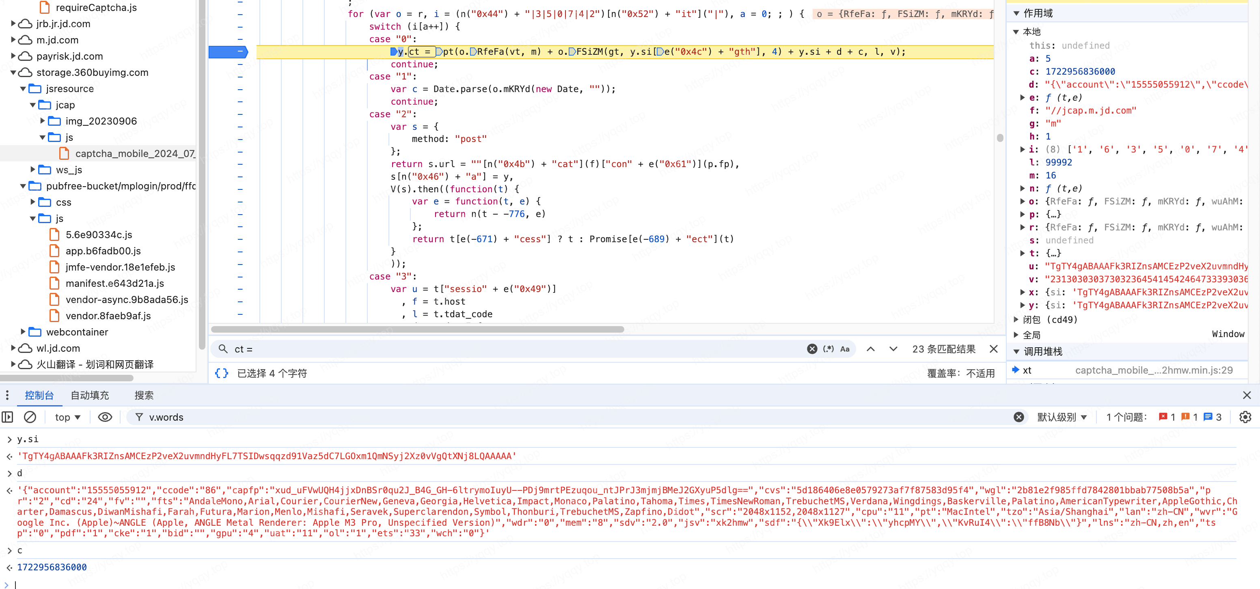Screen dimensions: 1260x589
Task: Expand the 闭包 (cd49) closure scope
Action: pos(1016,319)
